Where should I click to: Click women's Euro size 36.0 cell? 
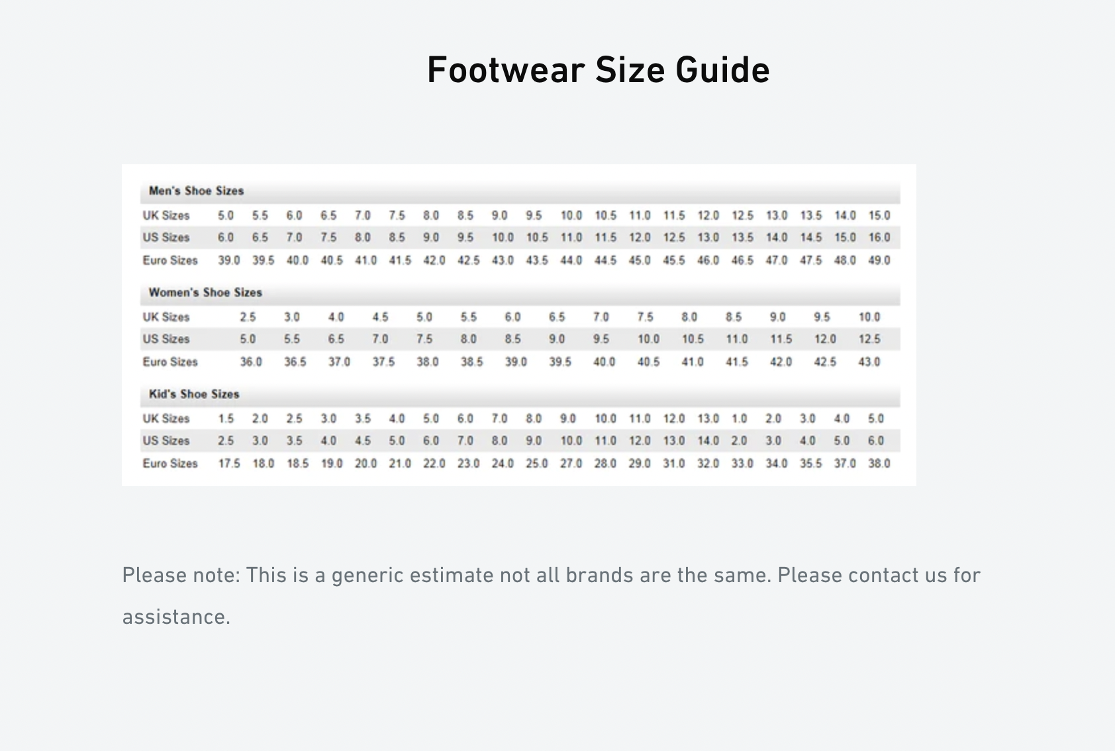tap(251, 362)
